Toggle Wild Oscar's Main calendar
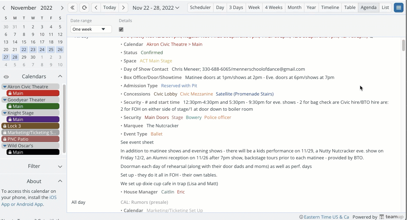This screenshot has width=407, height=220. tap(33, 152)
